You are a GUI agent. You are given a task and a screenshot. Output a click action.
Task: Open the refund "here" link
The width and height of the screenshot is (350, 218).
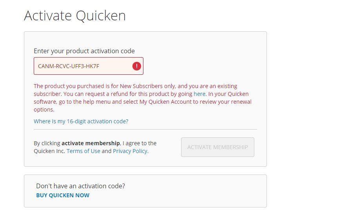(199, 94)
